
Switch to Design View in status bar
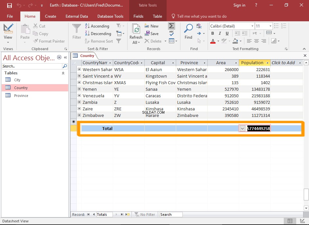tap(302, 221)
